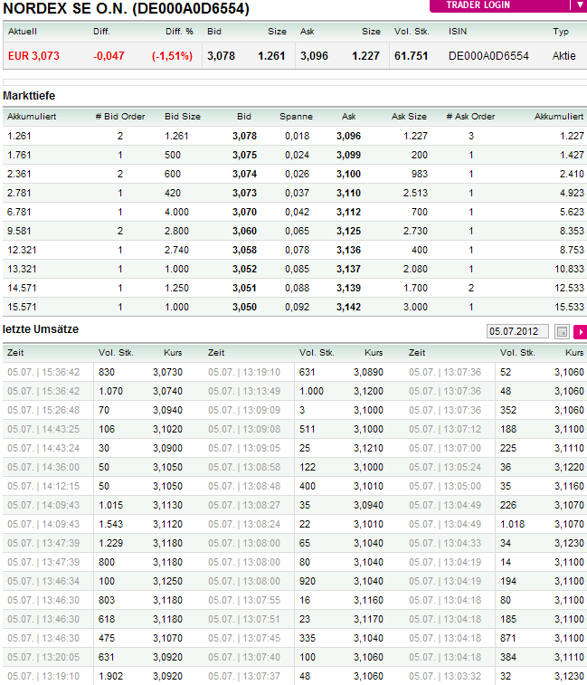Click trade price 3,1130

pyautogui.click(x=167, y=506)
